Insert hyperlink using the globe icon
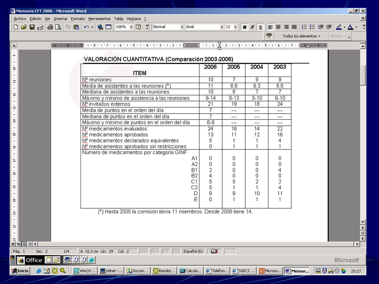This screenshot has height=284, width=379. click(x=100, y=27)
